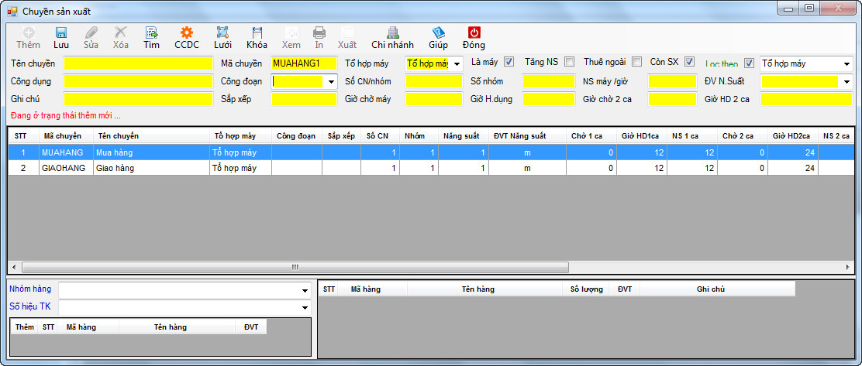The image size is (862, 366).
Task: Click the Công dụng input field
Action: 138,81
